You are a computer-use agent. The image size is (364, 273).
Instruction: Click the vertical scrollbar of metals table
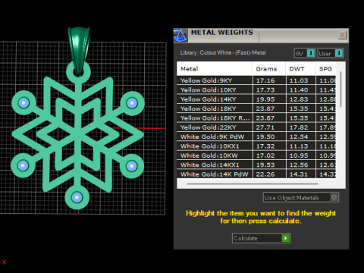pyautogui.click(x=340, y=89)
